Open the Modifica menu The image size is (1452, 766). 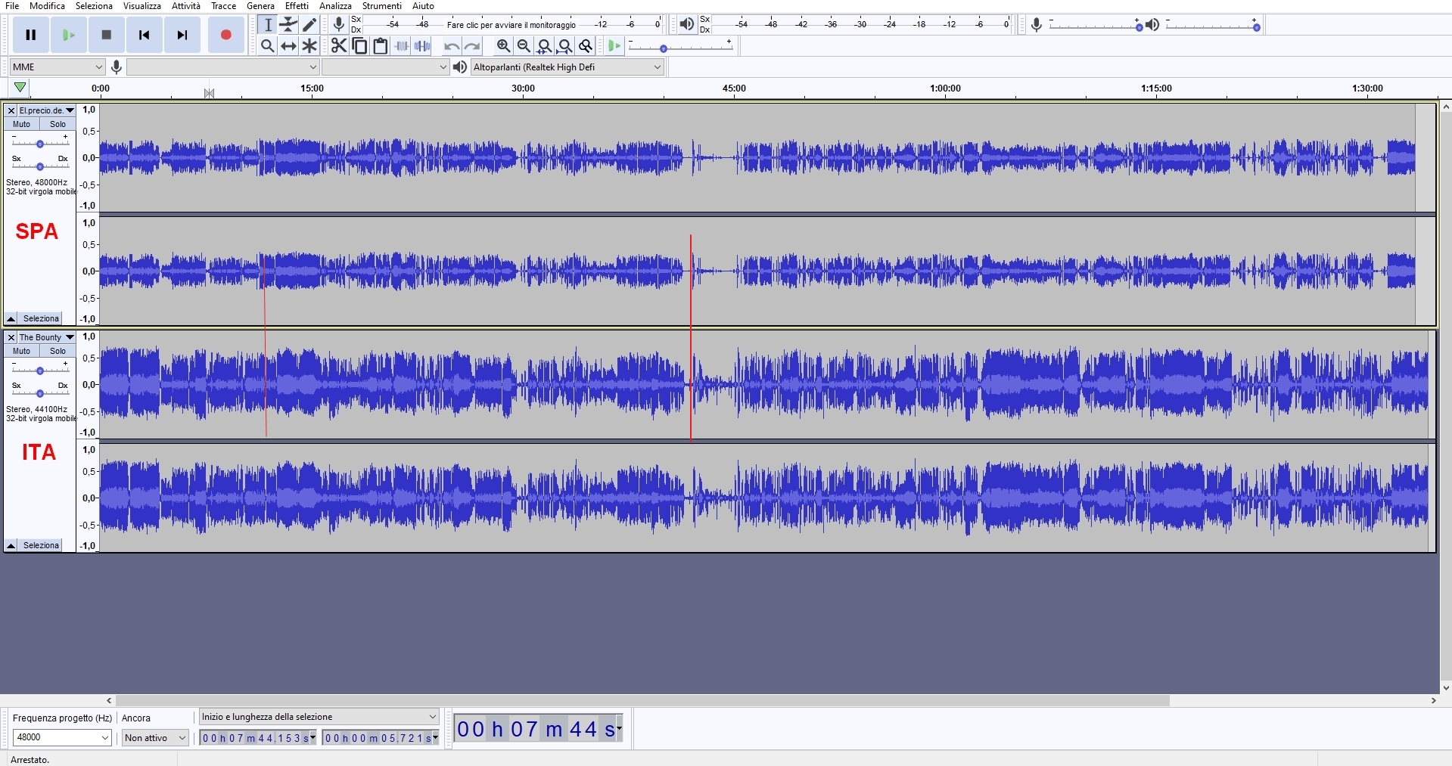point(47,6)
